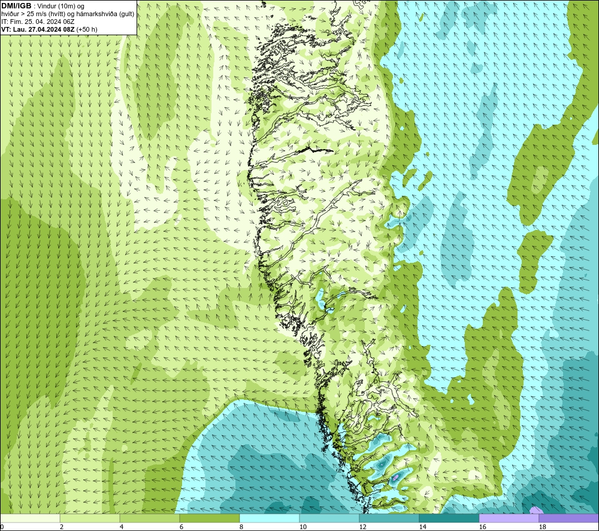Click the 'IT: Fim. 25. 04. 2024 06Z' line

coord(38,22)
